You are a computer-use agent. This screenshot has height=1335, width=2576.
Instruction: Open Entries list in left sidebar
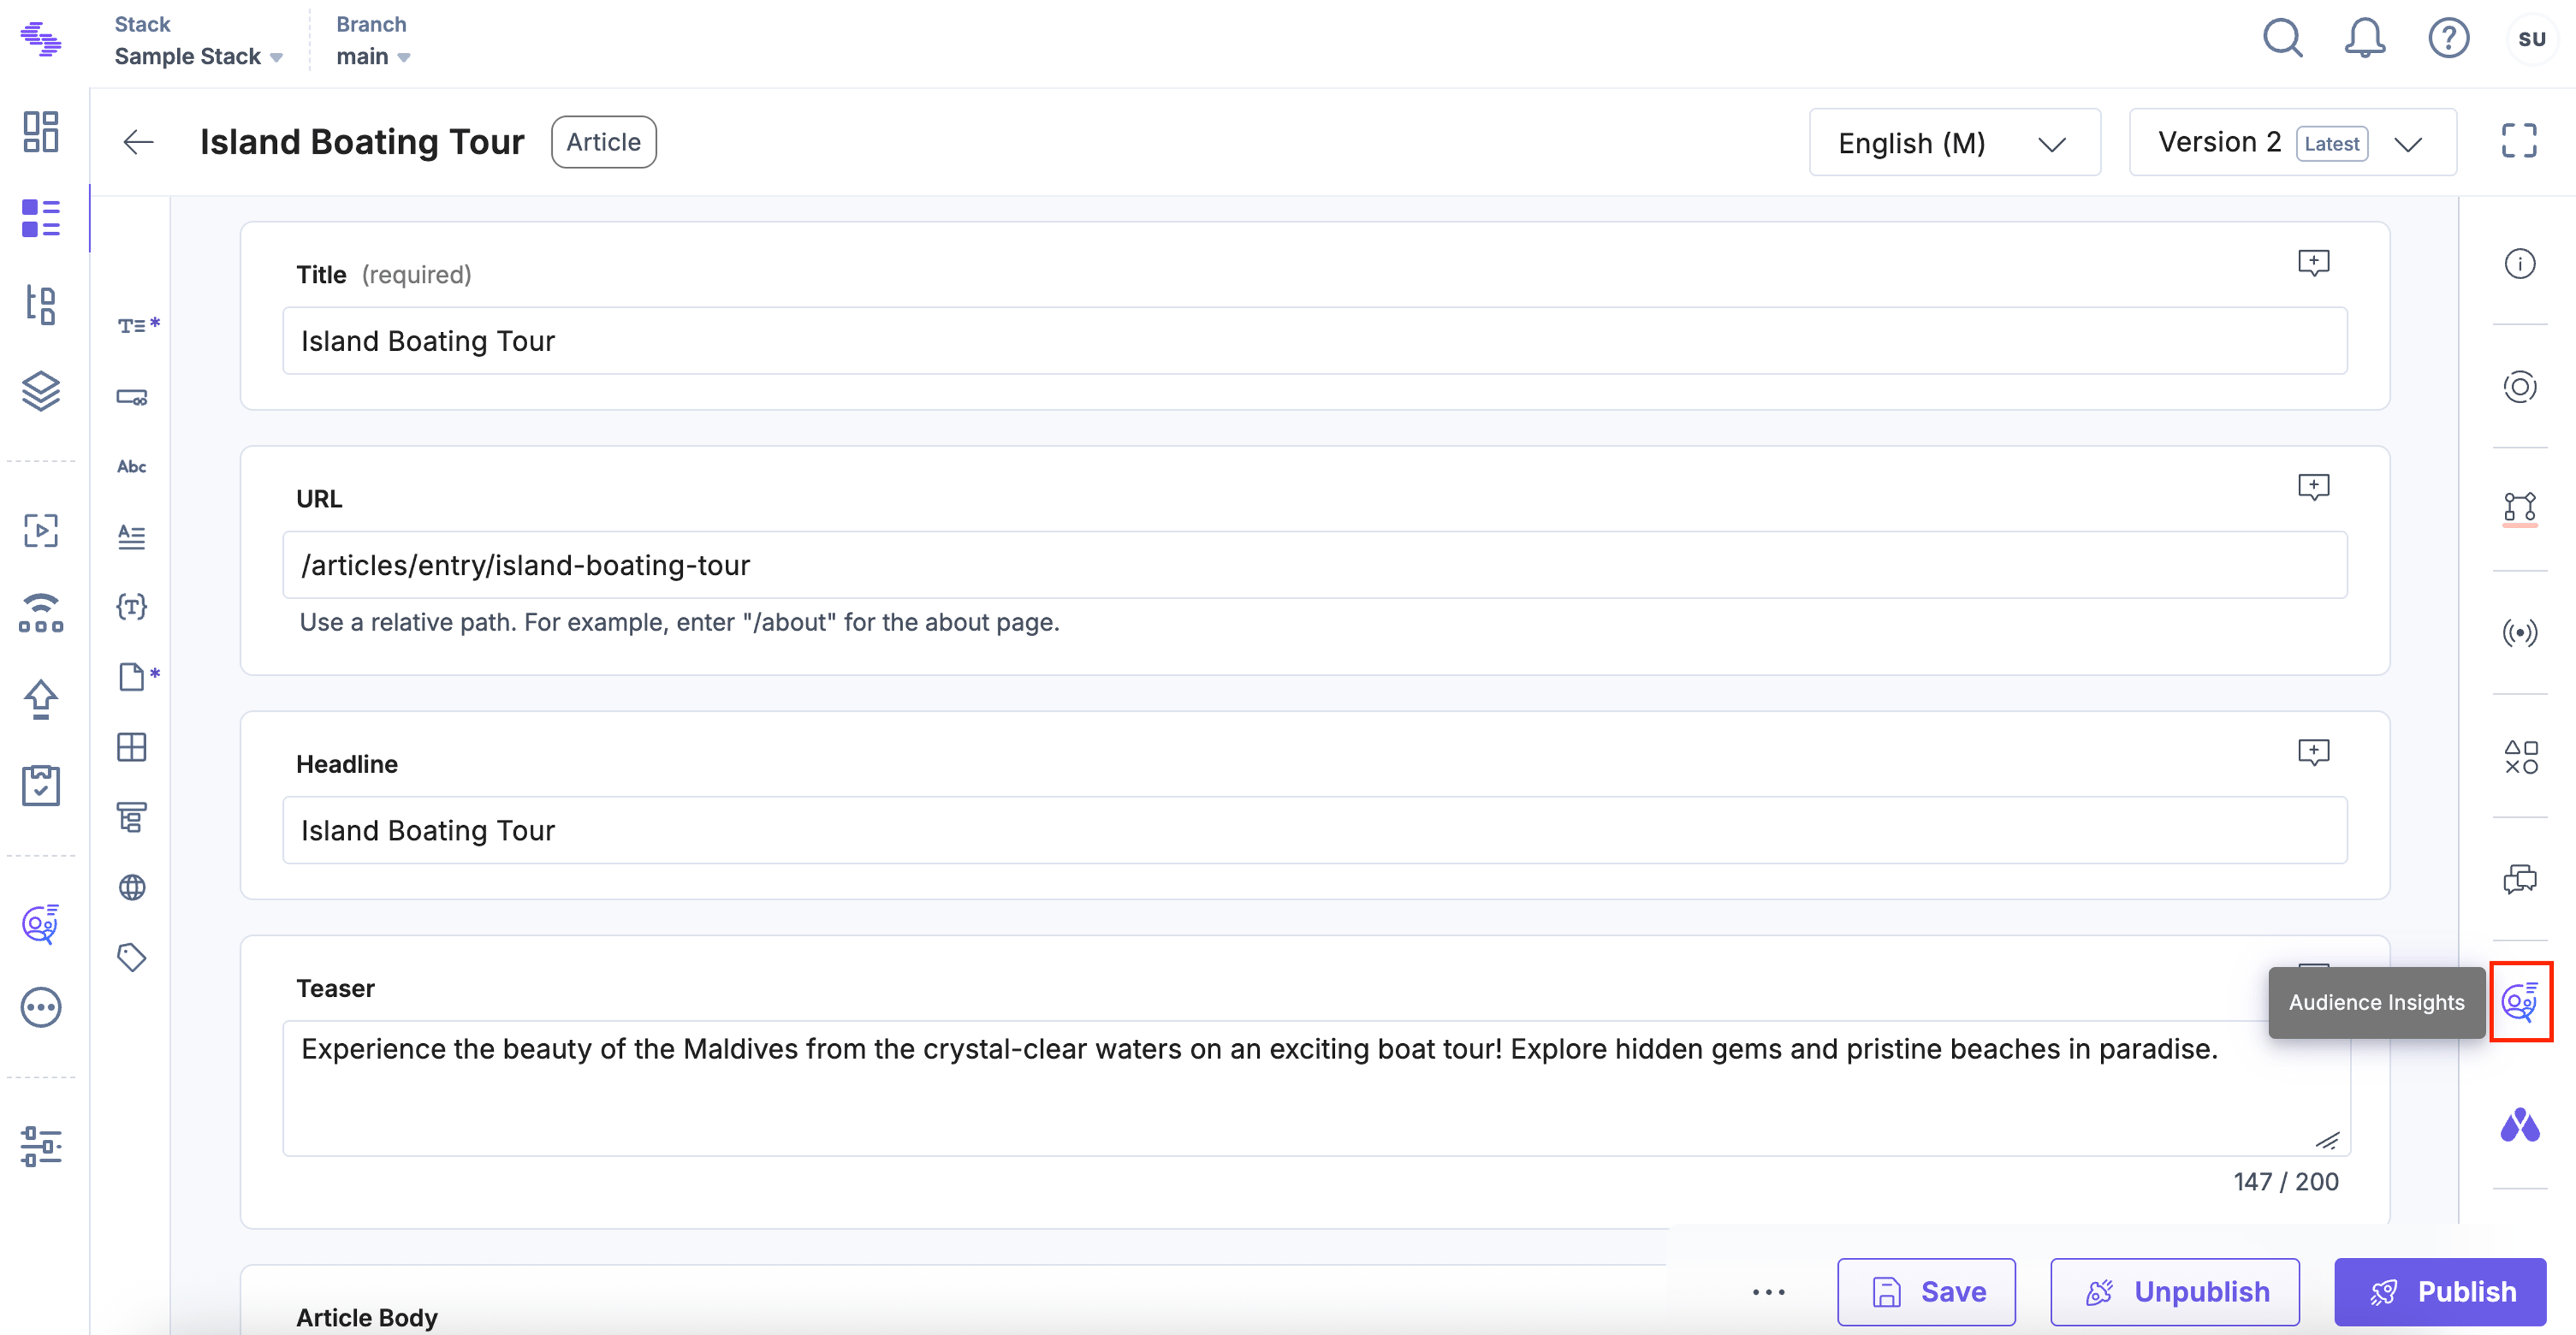pos(41,218)
